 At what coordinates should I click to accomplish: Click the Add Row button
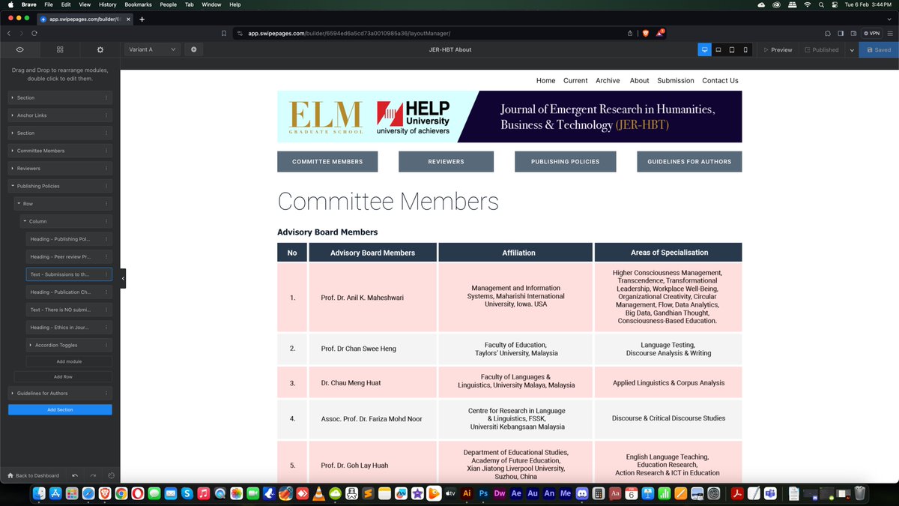63,376
